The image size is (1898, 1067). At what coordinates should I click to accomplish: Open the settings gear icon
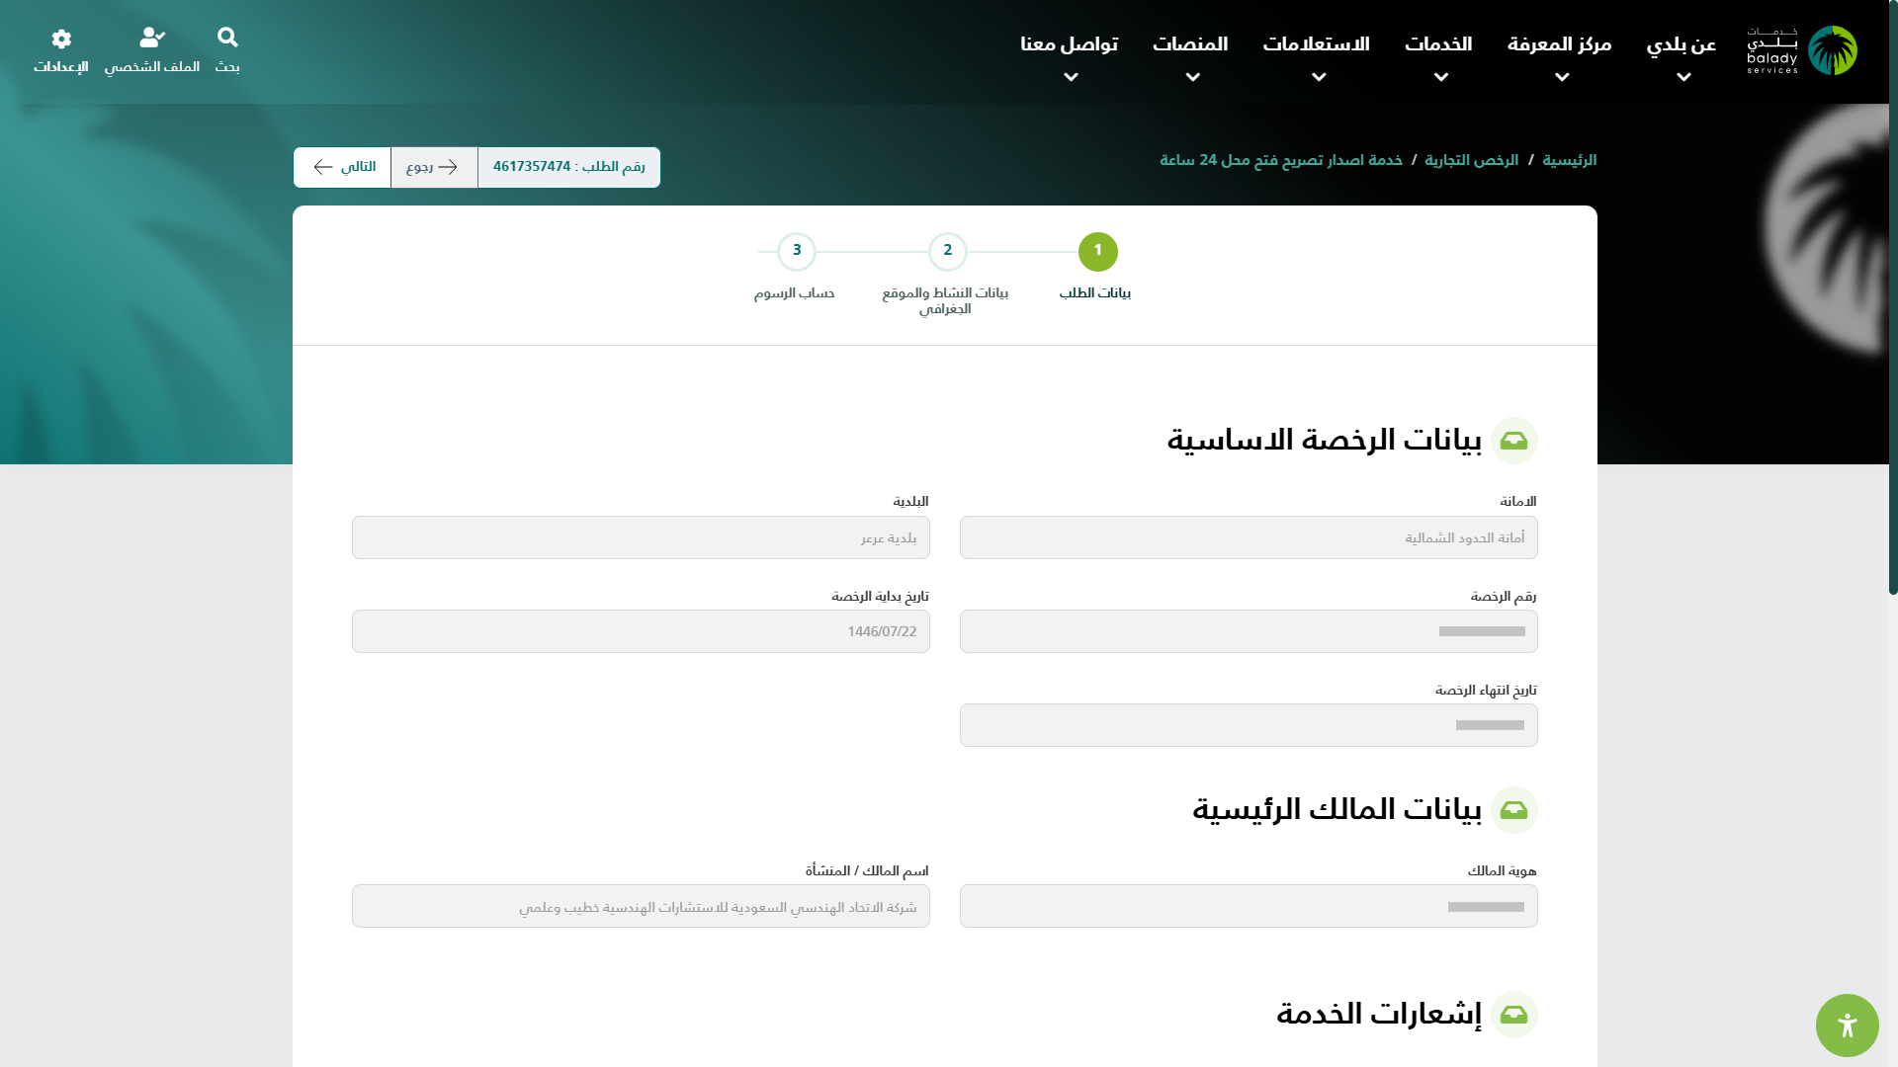pos(61,40)
